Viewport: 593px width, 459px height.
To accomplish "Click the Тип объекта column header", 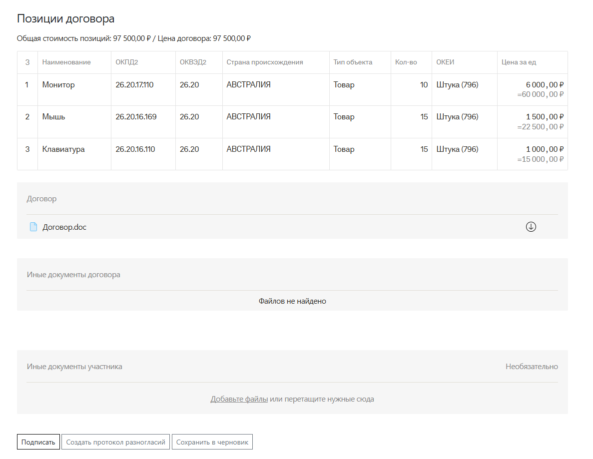I will coord(353,62).
